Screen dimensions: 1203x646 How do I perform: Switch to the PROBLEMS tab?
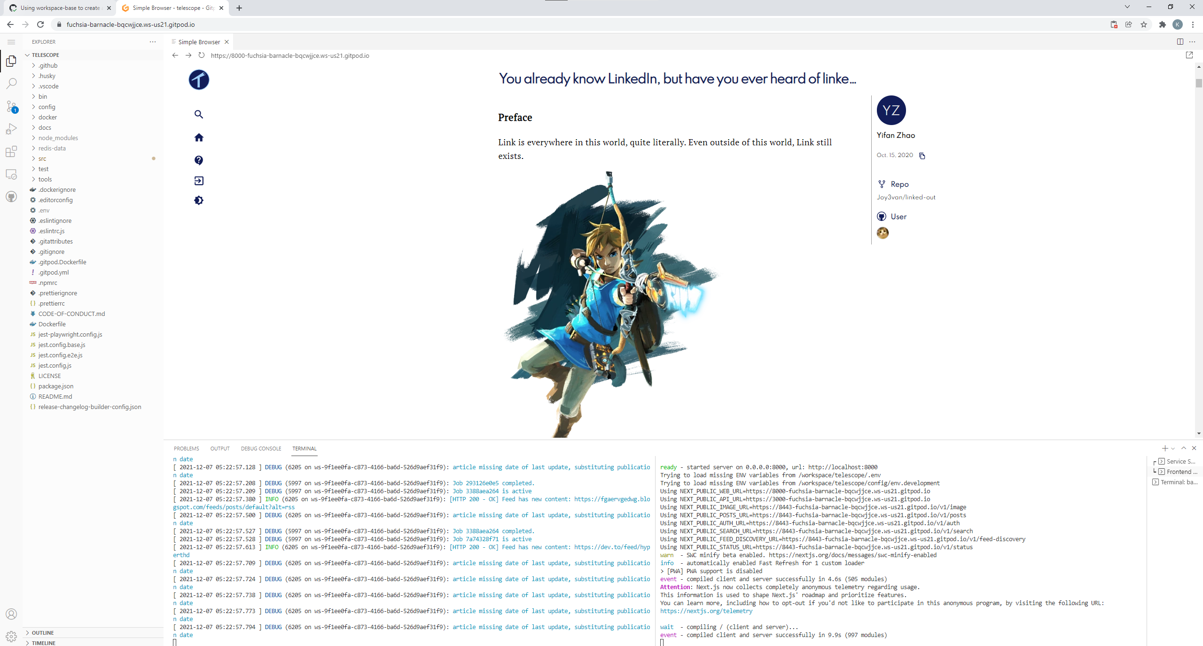pyautogui.click(x=186, y=449)
